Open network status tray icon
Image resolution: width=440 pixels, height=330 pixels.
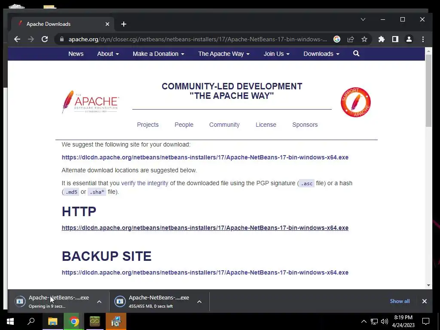pos(374,321)
